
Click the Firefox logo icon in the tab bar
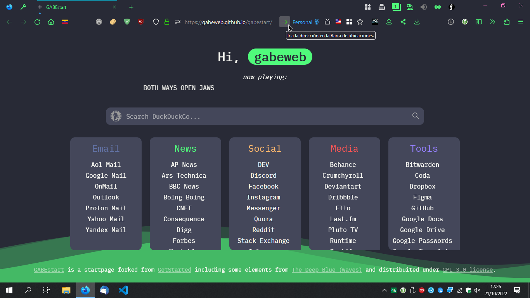point(9,7)
